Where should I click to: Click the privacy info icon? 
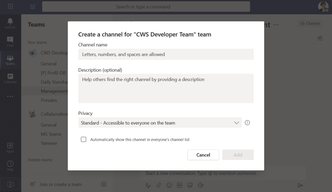tap(247, 123)
